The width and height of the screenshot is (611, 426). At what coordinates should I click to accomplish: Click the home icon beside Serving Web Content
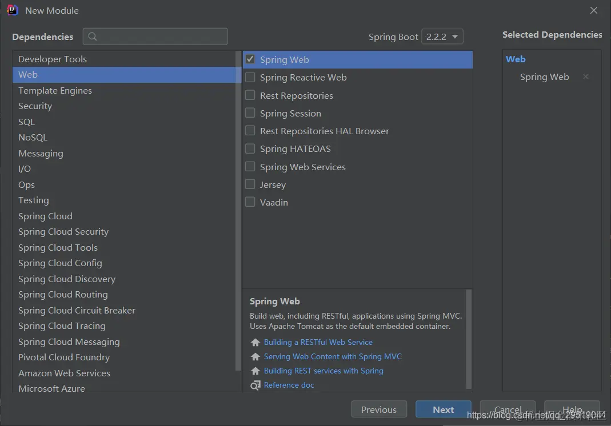tap(255, 357)
